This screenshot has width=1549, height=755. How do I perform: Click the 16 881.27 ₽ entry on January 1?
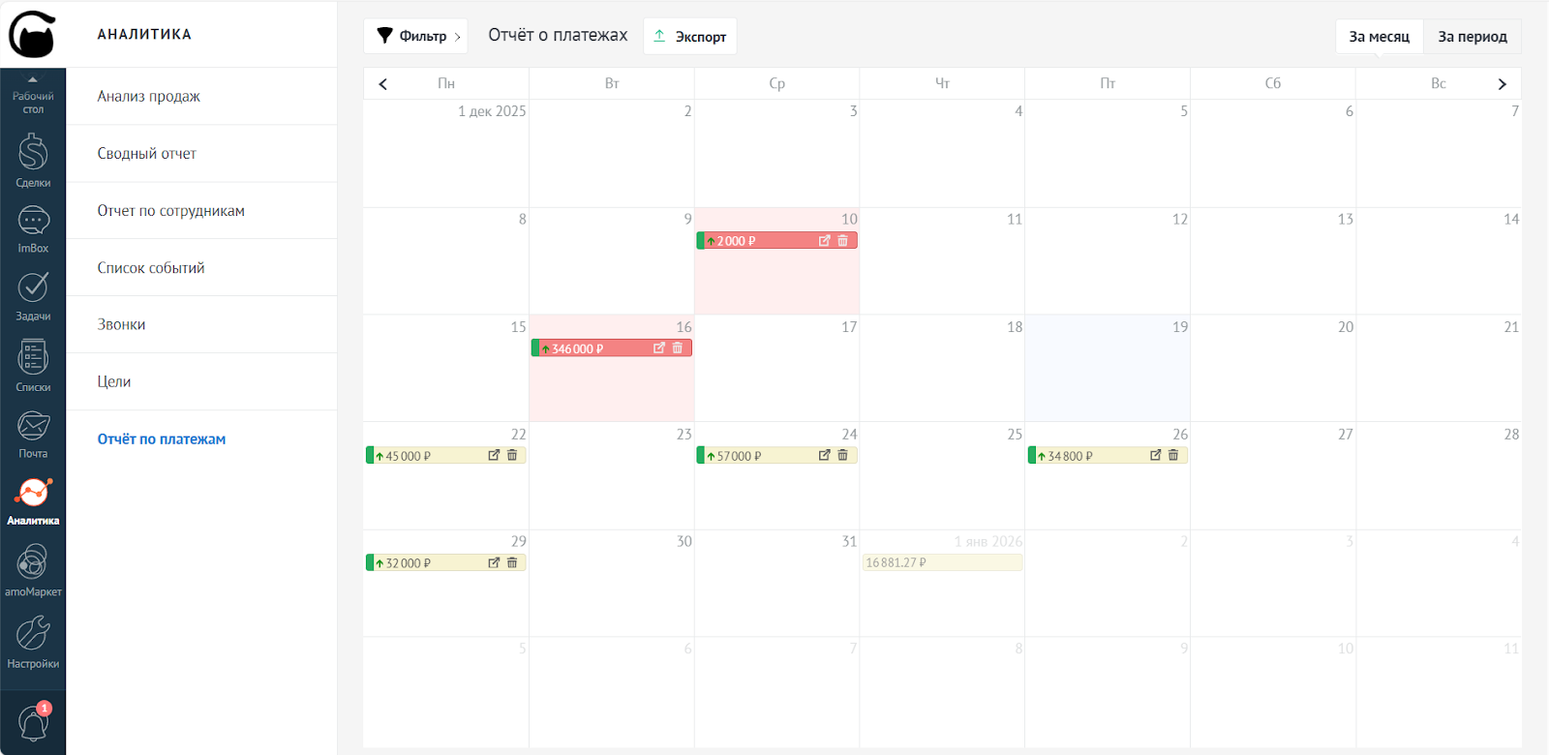click(x=941, y=562)
